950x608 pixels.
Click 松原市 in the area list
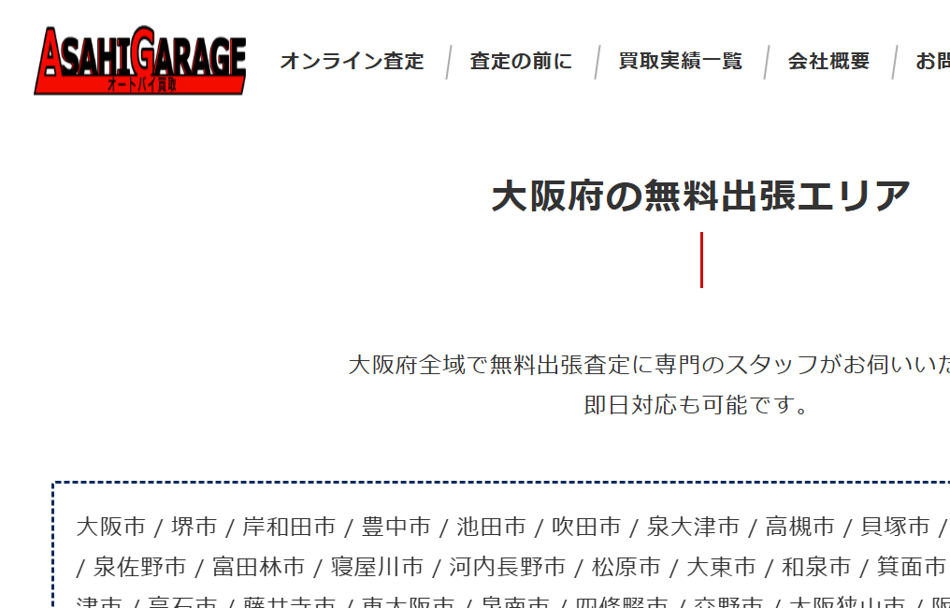[x=626, y=567]
